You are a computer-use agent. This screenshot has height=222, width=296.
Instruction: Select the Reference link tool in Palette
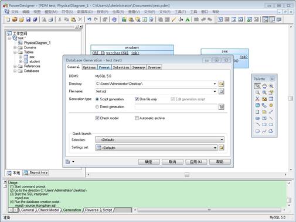[x=264, y=105]
